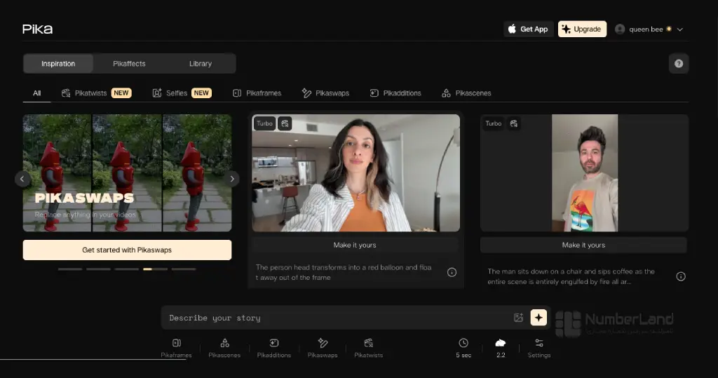Click Pikatwists icon on woman video
Screen dimensions: 718x378
(x=285, y=123)
